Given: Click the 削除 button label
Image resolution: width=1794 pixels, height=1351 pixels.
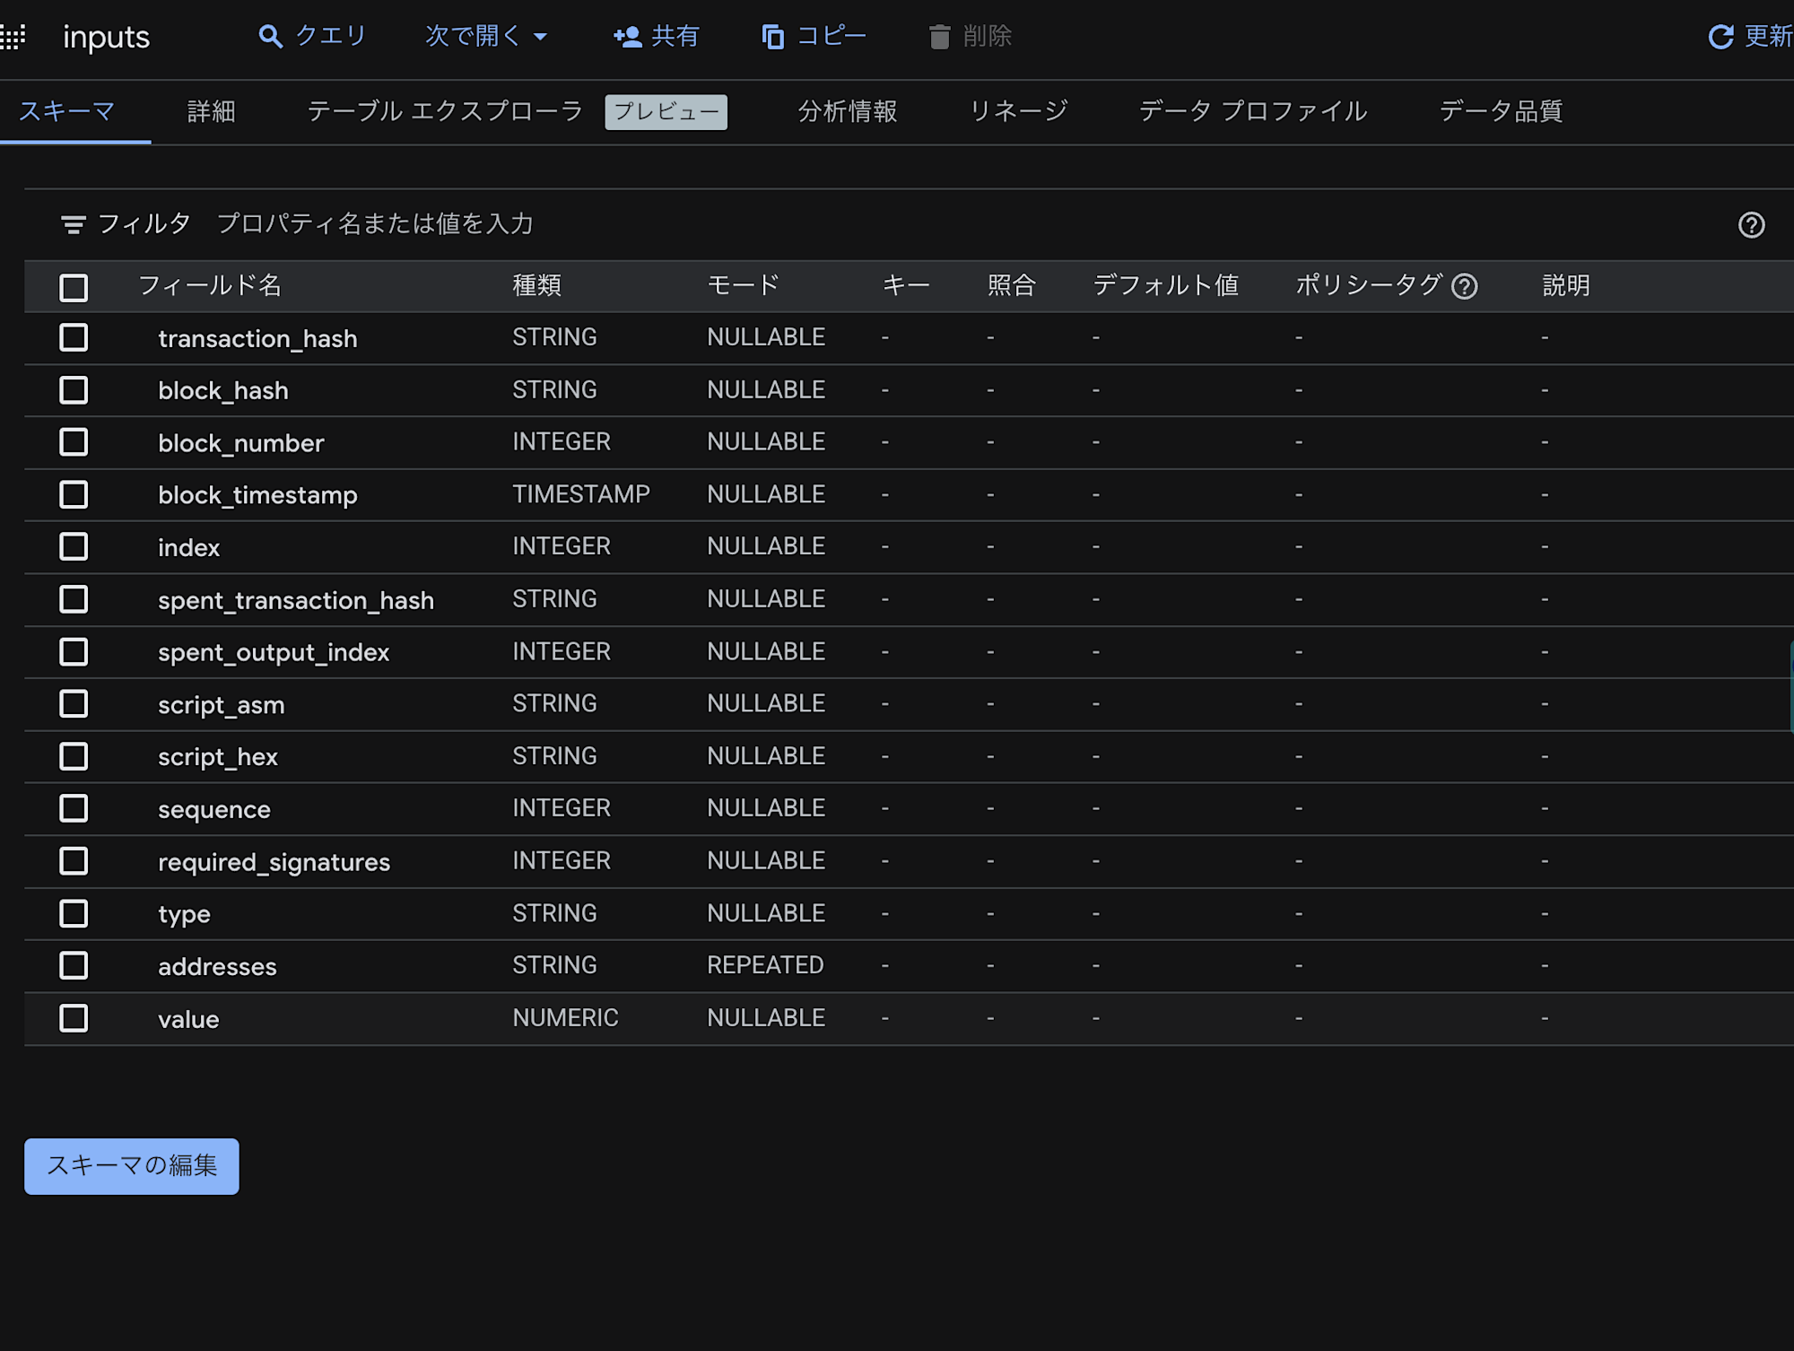Looking at the screenshot, I should tap(988, 36).
